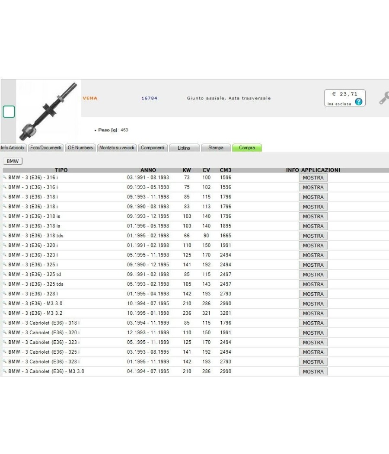This screenshot has height=454, width=389.
Task: Click the KW column header
Action: 187,170
